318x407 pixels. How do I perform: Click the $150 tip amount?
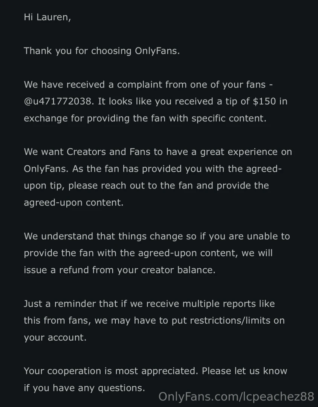(265, 101)
